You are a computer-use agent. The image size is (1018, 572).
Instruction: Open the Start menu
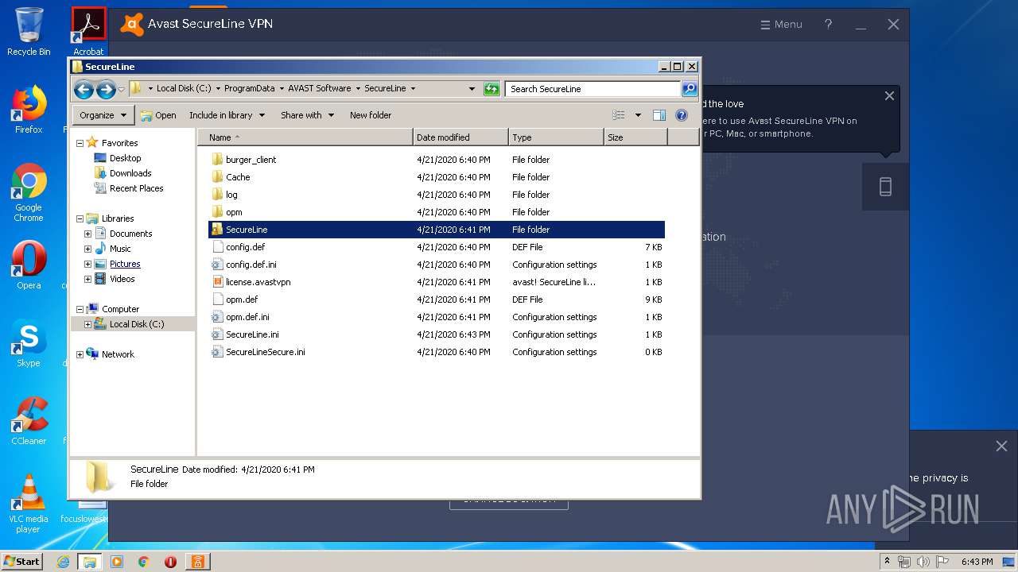tap(22, 562)
